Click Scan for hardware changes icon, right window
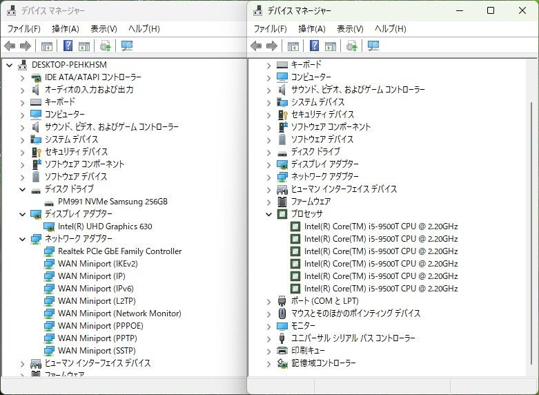Screen dimensions: 539x395 tap(373, 46)
